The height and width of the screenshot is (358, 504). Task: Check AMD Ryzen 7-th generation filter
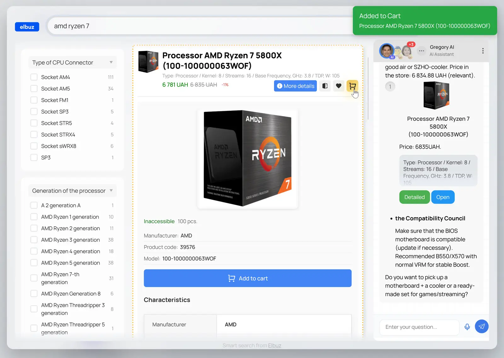tap(34, 278)
